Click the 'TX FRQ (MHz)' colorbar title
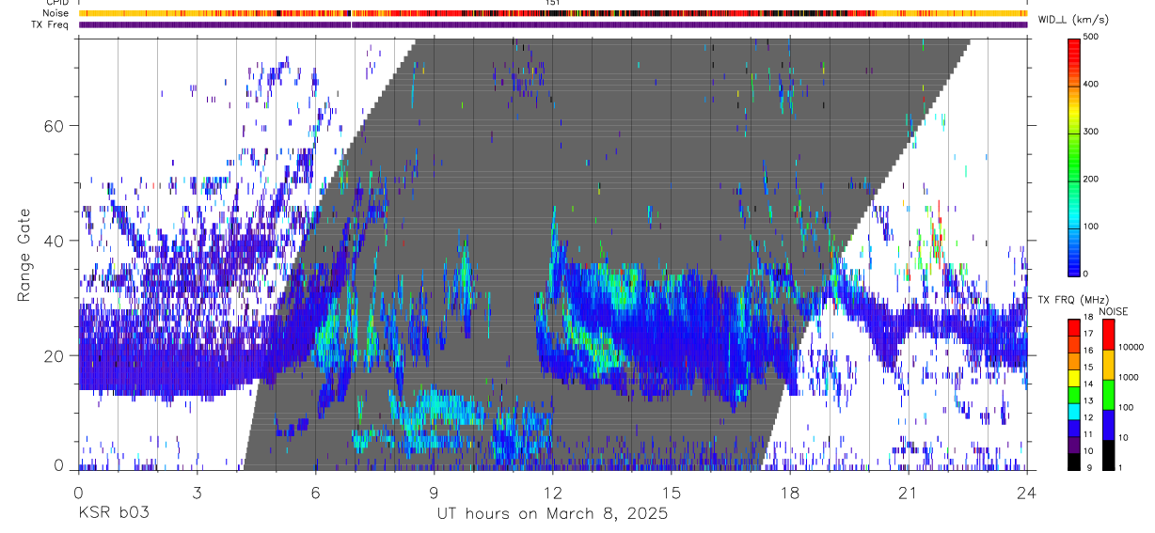The height and width of the screenshot is (533, 1155). (1075, 301)
